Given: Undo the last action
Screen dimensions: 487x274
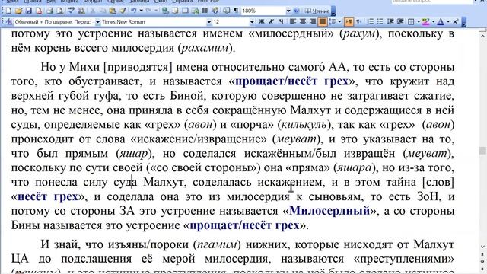Looking at the screenshot, I should (x=134, y=11).
